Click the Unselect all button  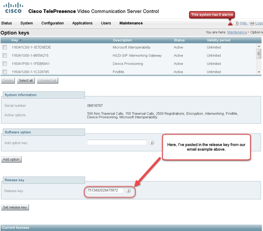(x=47, y=81)
